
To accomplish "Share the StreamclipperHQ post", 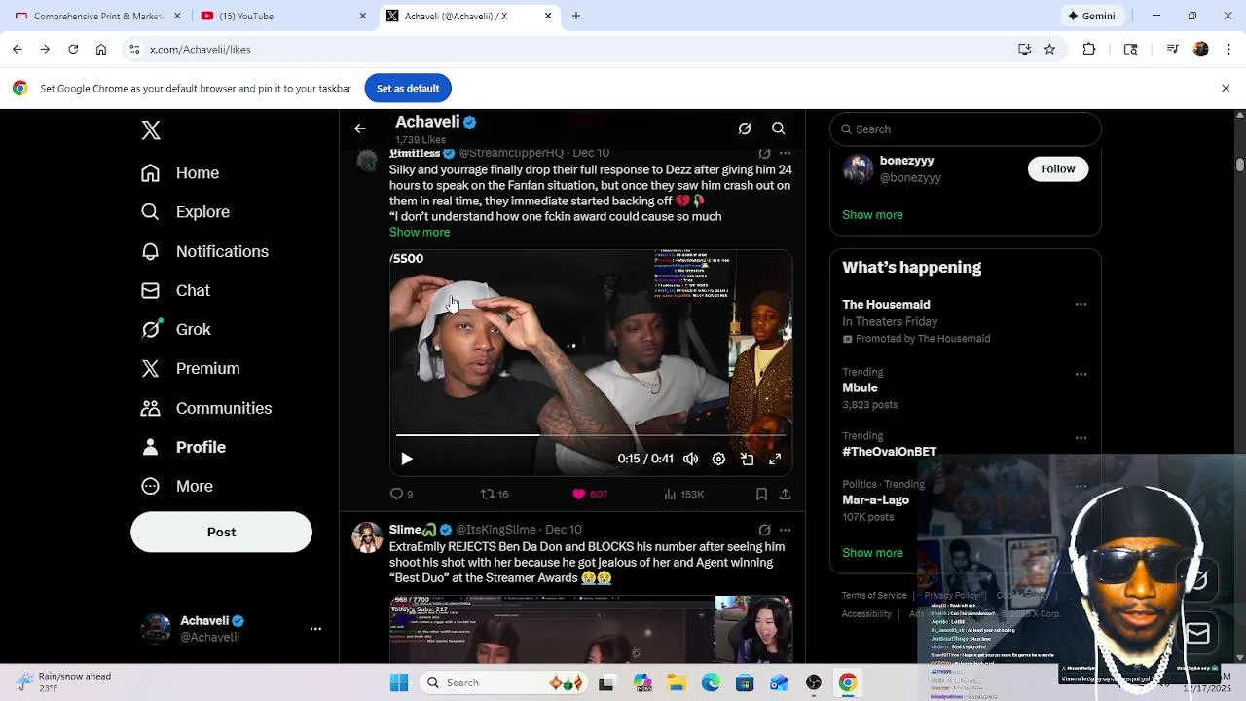I will tap(785, 495).
